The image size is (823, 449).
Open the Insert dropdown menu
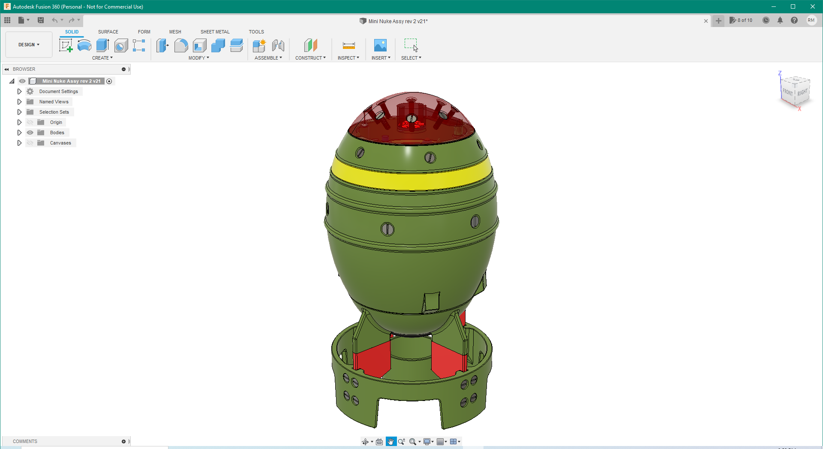click(381, 58)
